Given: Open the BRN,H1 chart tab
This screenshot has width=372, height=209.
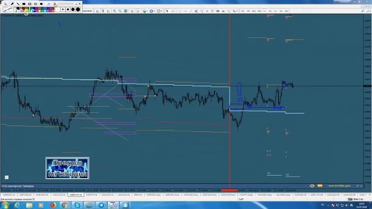Looking at the screenshot, I should coord(138,195).
